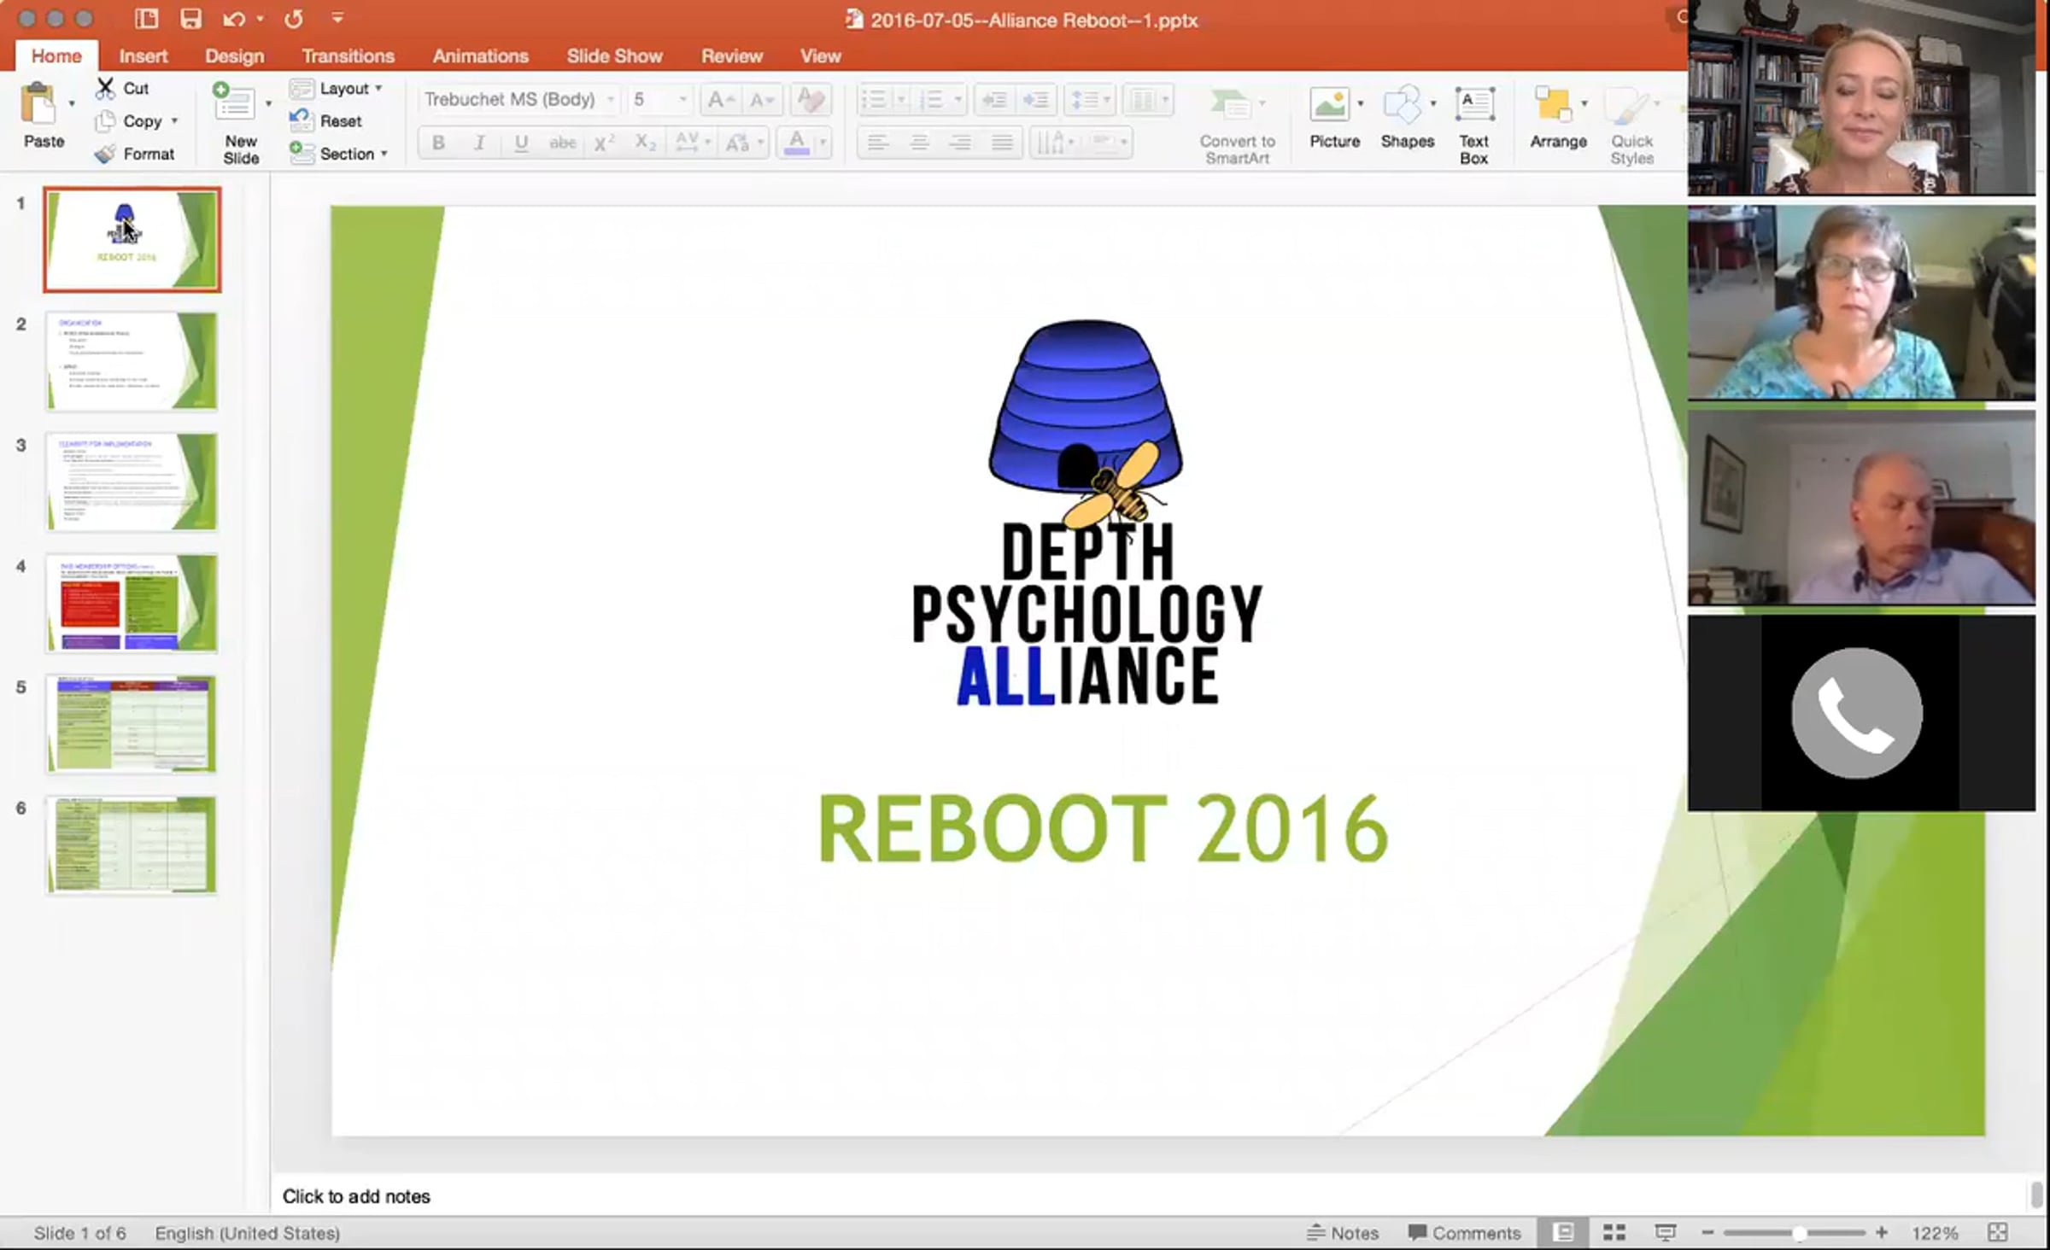This screenshot has height=1250, width=2050.
Task: Toggle Bold formatting
Action: click(438, 143)
